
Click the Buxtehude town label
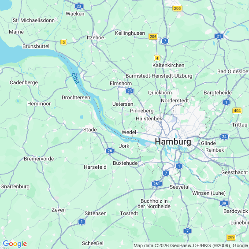(125, 163)
